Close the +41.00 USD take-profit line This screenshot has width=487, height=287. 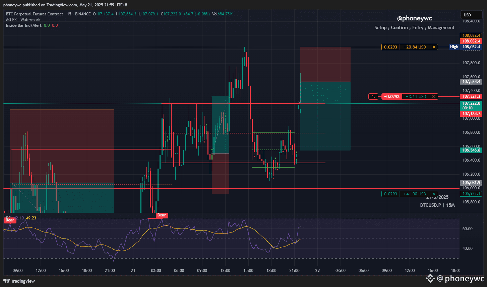point(434,194)
